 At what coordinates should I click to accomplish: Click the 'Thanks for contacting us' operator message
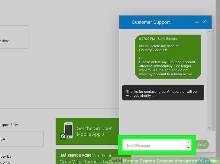point(163,93)
